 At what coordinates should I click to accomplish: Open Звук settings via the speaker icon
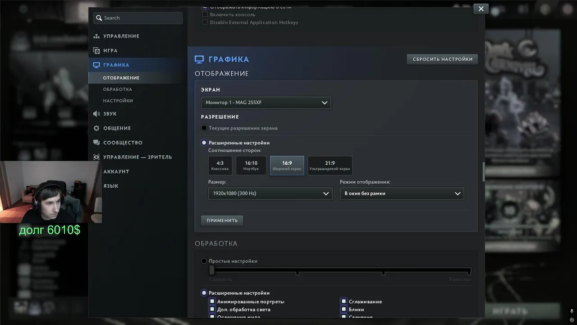click(x=96, y=114)
